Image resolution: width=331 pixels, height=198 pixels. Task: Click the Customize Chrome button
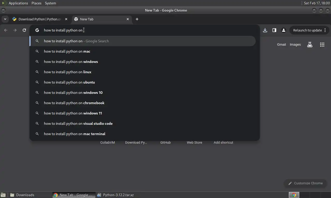click(305, 183)
